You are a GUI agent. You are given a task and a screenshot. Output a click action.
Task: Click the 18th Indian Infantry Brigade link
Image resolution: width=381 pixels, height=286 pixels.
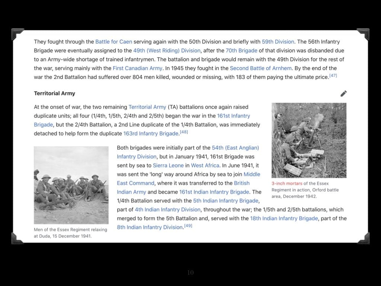[x=284, y=218]
